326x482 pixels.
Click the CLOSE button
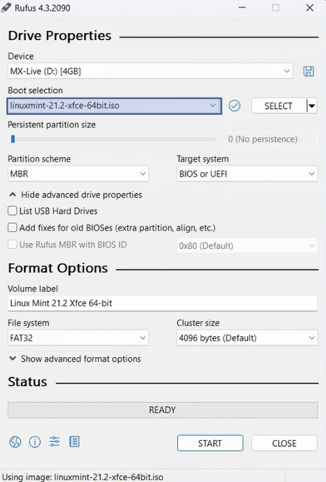tap(284, 443)
